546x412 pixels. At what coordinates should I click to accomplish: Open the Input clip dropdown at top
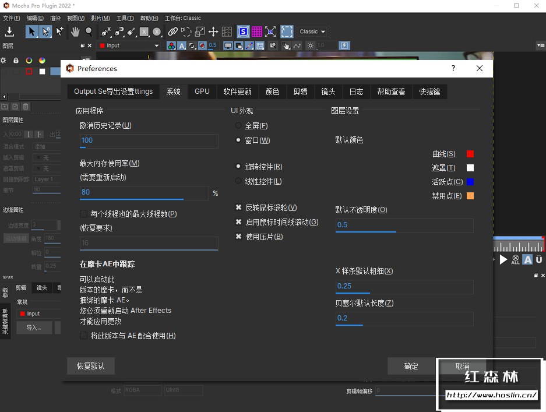[x=128, y=45]
